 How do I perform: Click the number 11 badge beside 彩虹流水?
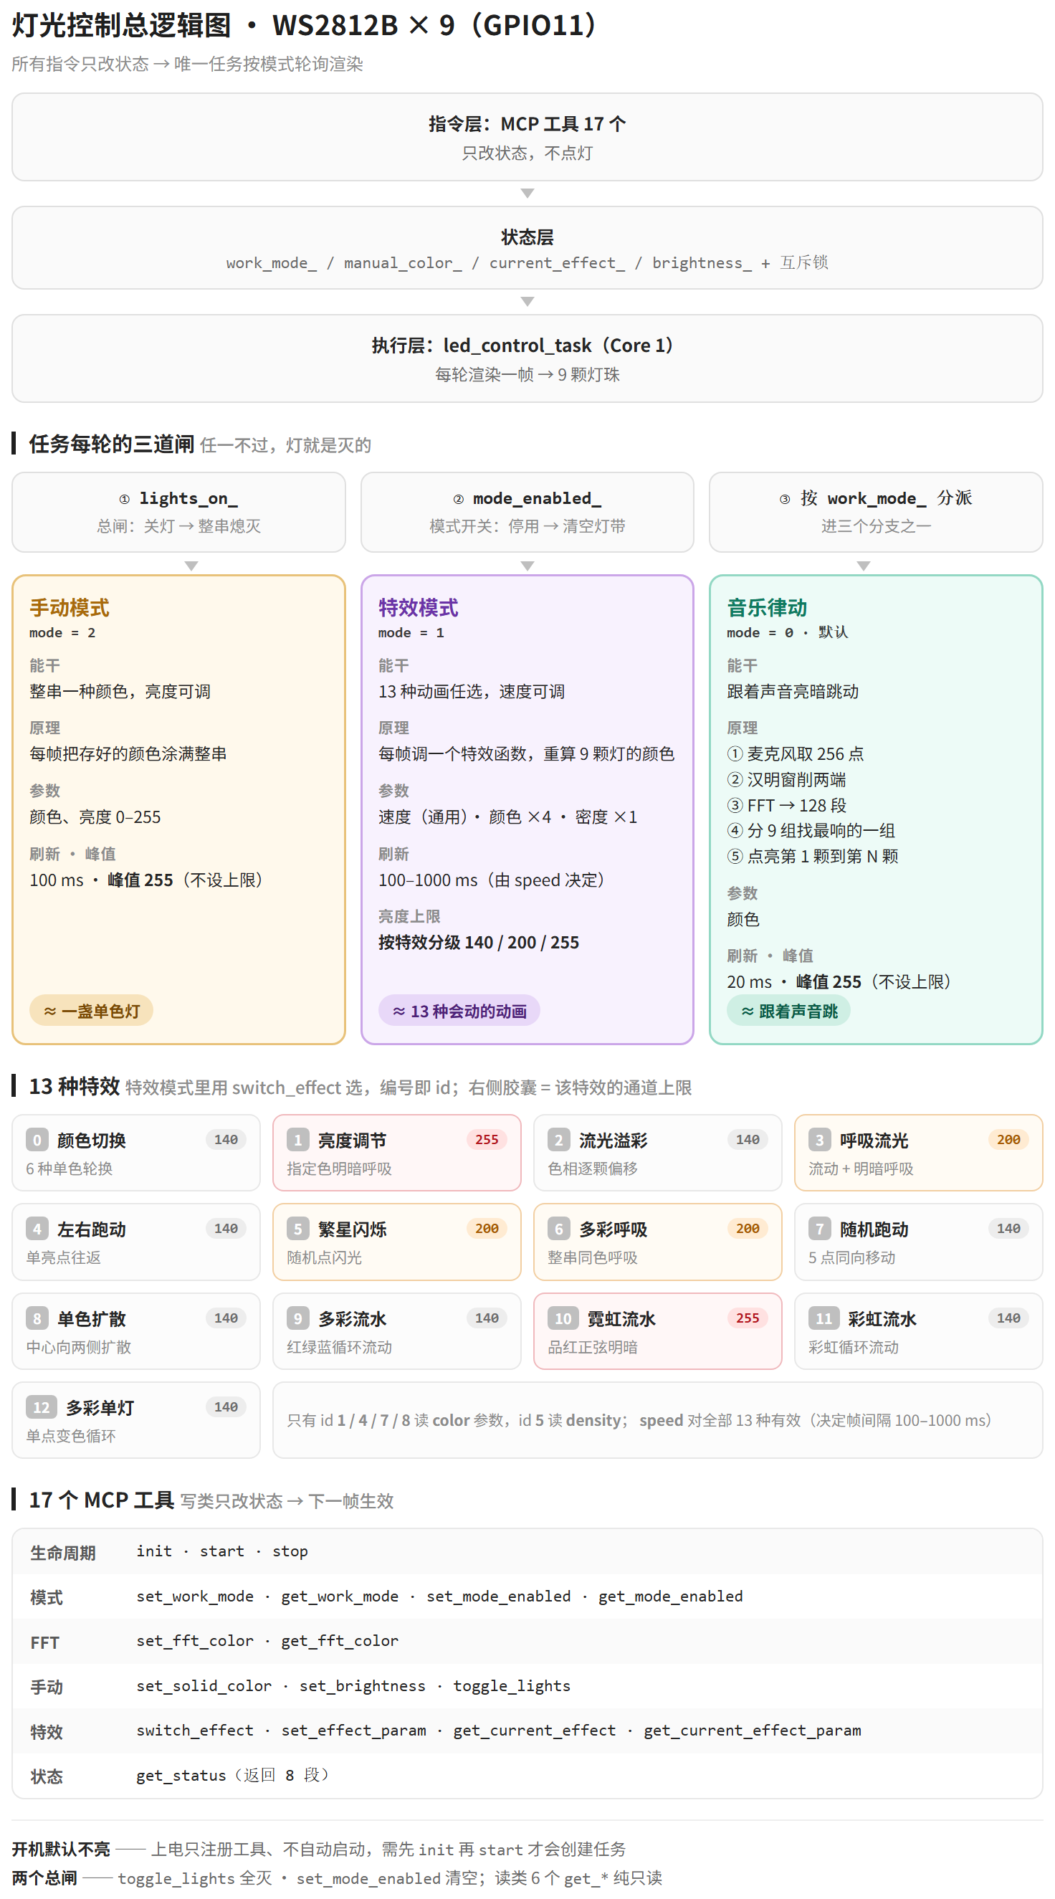(x=824, y=1318)
